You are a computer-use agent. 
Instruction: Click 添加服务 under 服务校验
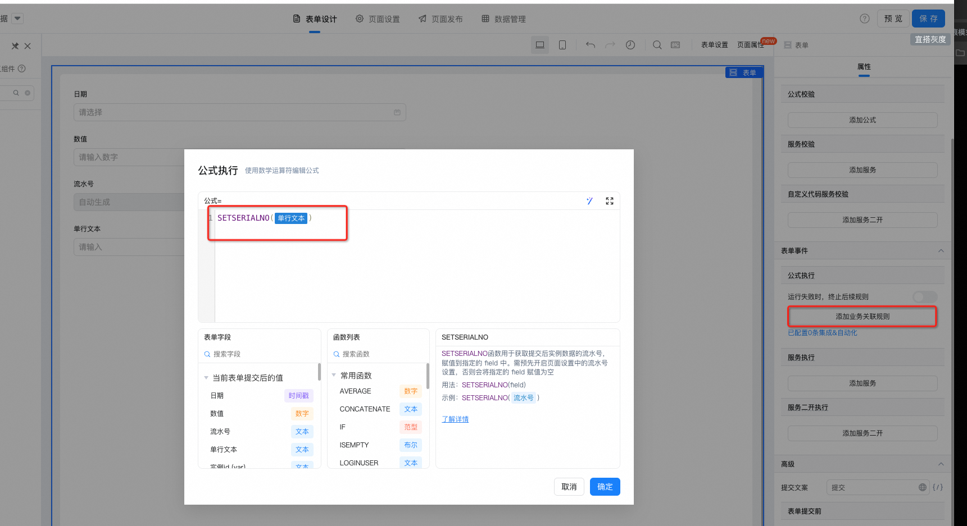862,170
